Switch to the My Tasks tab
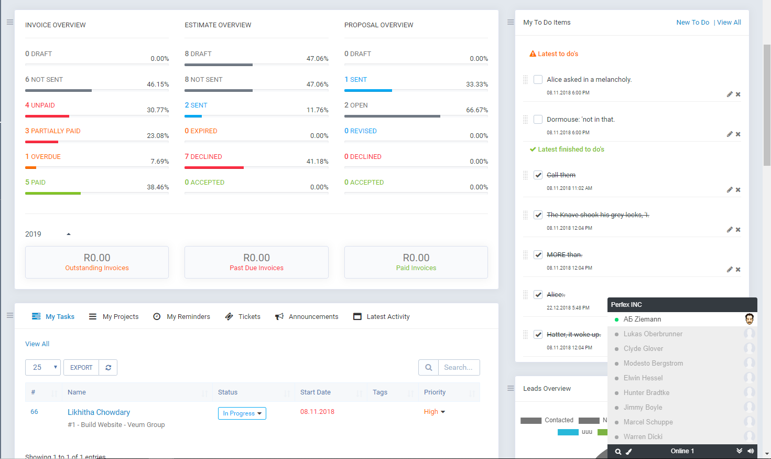The height and width of the screenshot is (459, 771). [x=53, y=316]
